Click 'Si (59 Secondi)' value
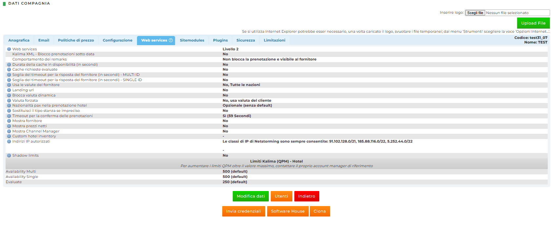This screenshot has height=226, width=554. pos(237,116)
